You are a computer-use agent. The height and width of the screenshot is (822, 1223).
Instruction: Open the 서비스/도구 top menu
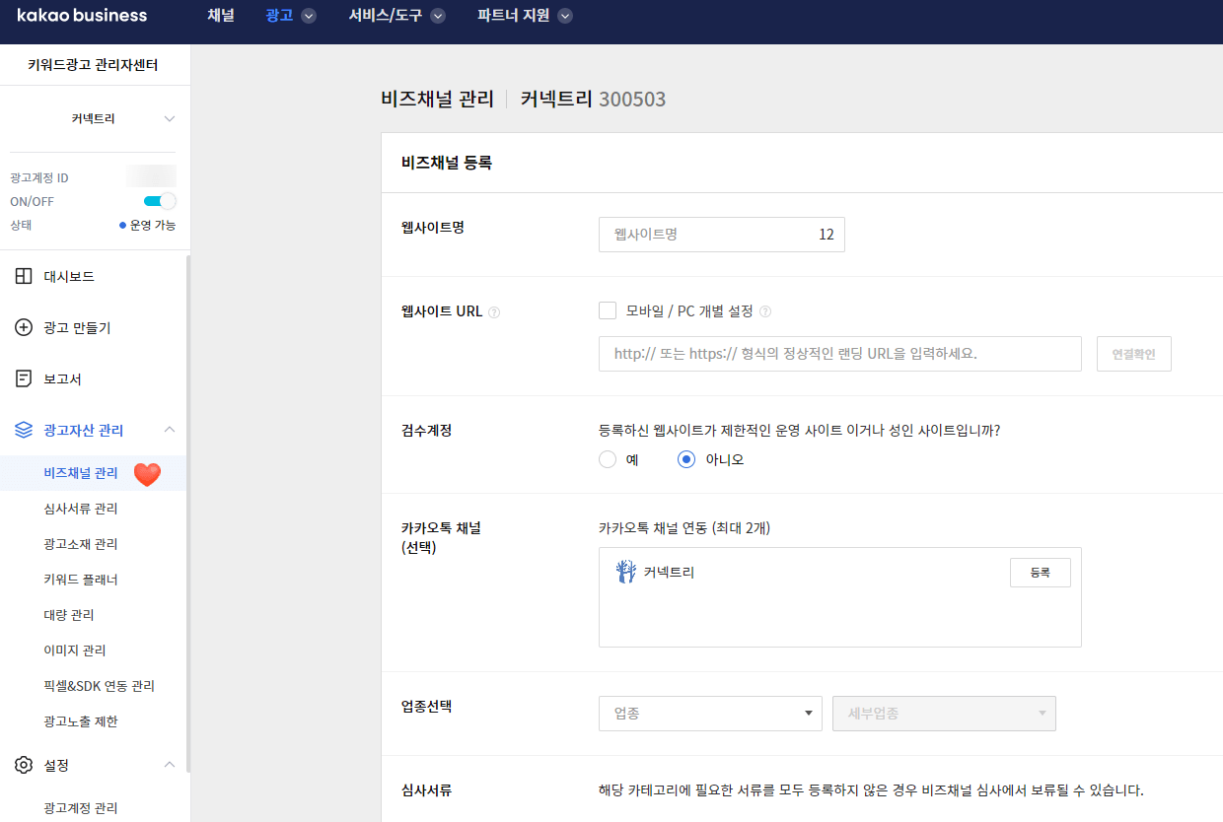point(386,16)
